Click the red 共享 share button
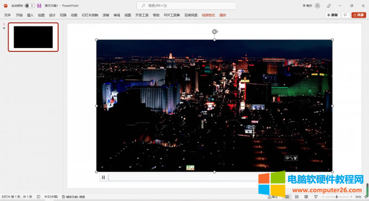Image resolution: width=369 pixels, height=201 pixels. tap(359, 15)
